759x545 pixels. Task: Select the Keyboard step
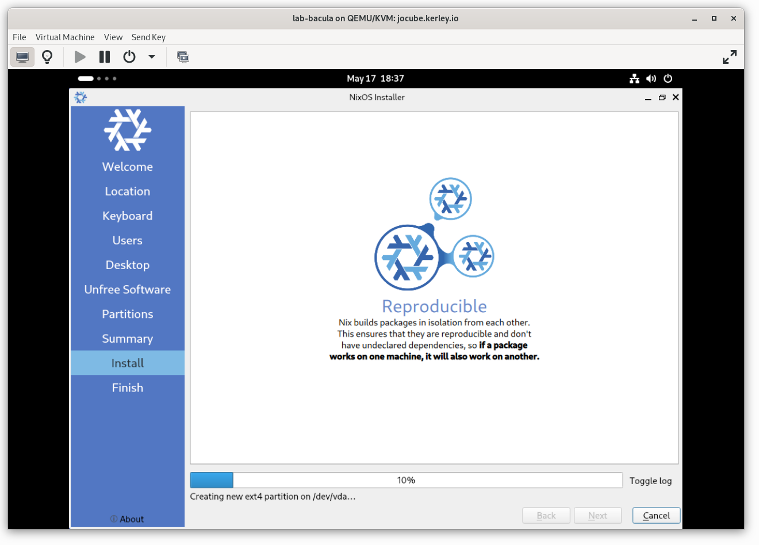point(128,216)
